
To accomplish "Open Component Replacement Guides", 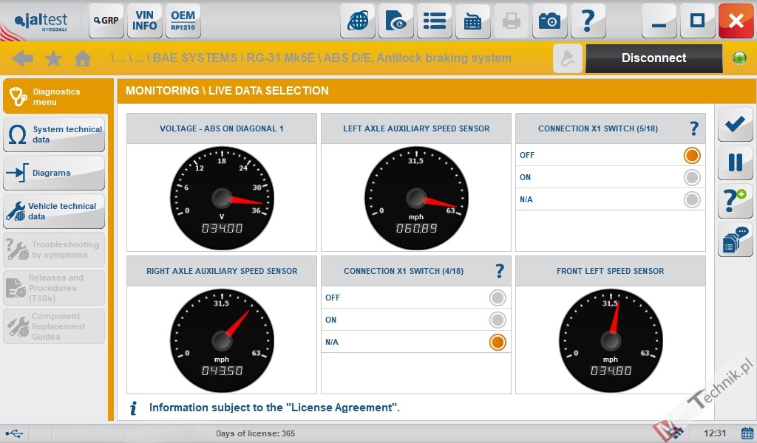I will click(x=54, y=326).
